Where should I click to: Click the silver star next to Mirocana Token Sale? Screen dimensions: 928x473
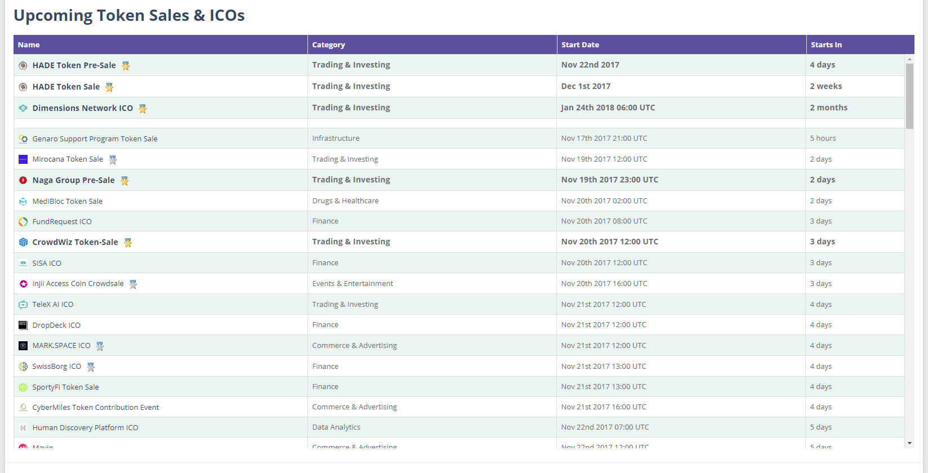[113, 160]
